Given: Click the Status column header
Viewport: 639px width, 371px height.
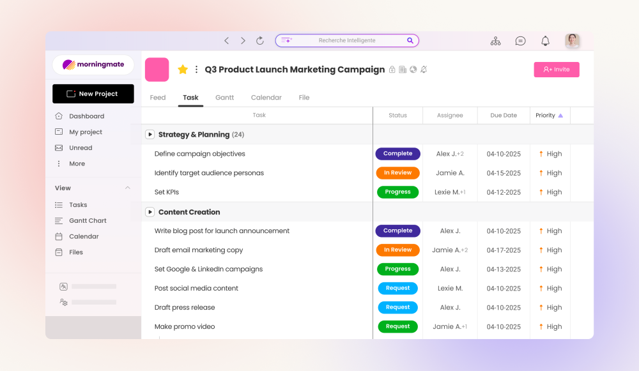Looking at the screenshot, I should click(x=397, y=116).
